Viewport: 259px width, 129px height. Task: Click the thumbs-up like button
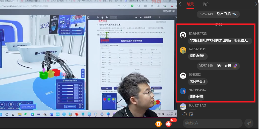[168, 124]
